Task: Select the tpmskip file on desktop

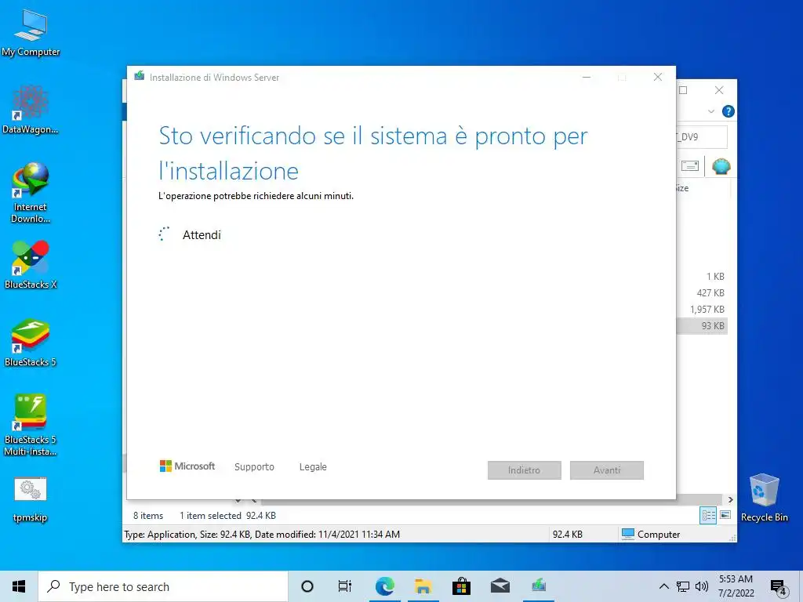Action: coord(31,499)
